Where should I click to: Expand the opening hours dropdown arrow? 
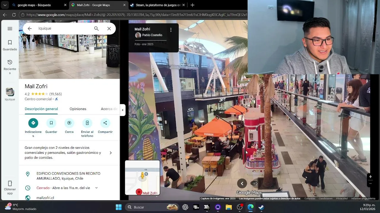(96, 188)
